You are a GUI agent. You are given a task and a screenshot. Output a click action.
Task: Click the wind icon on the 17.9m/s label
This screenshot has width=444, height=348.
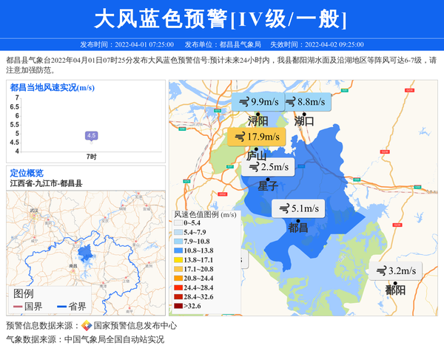click(x=239, y=137)
